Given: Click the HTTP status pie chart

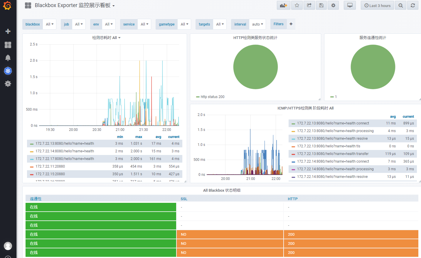Looking at the screenshot, I should click(x=255, y=67).
